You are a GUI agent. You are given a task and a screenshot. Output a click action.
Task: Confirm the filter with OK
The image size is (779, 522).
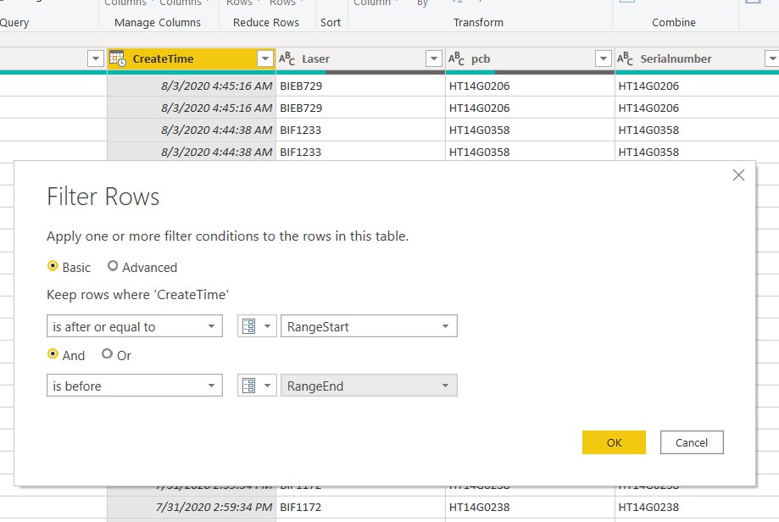[x=614, y=442]
